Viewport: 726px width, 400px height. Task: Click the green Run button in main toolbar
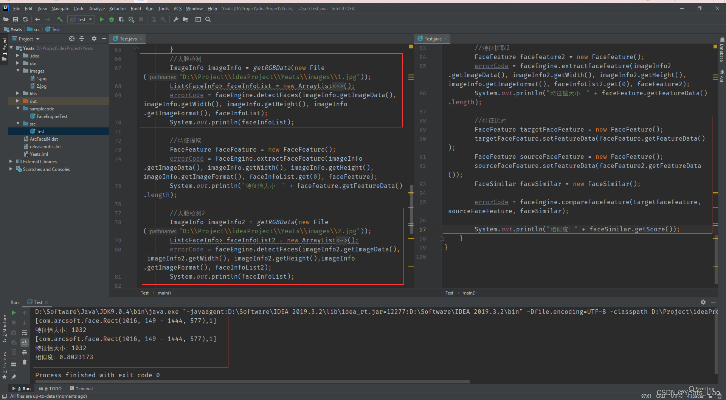click(102, 19)
